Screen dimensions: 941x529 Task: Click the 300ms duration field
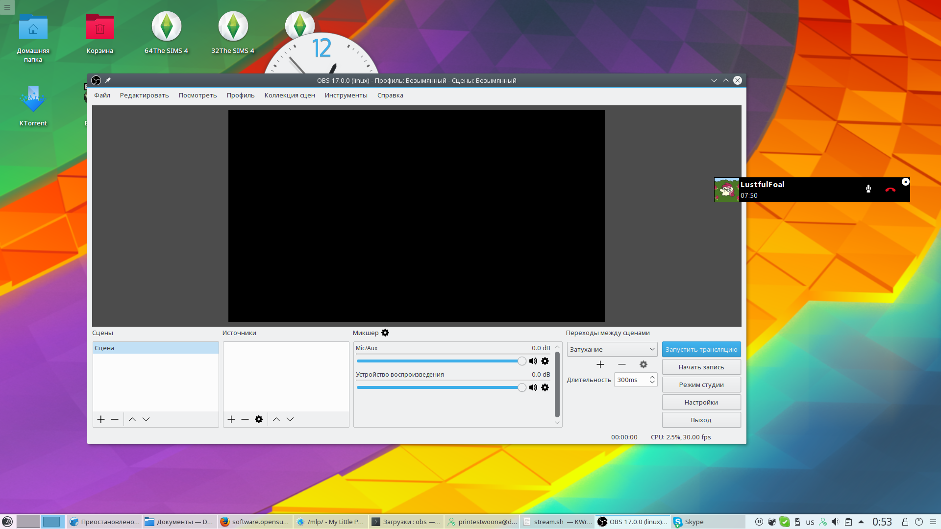click(x=631, y=380)
